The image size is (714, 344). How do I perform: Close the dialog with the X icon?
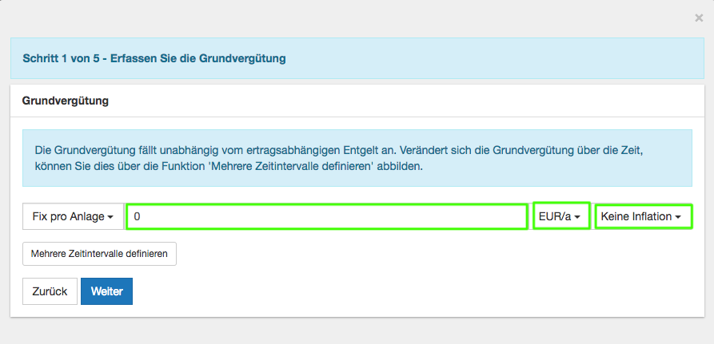click(x=699, y=18)
